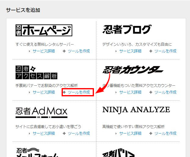Viewport: 190px width, 157px height.
Task: Click text デザインいろいろ、カスタマイズも自由に
Action: 137,45
